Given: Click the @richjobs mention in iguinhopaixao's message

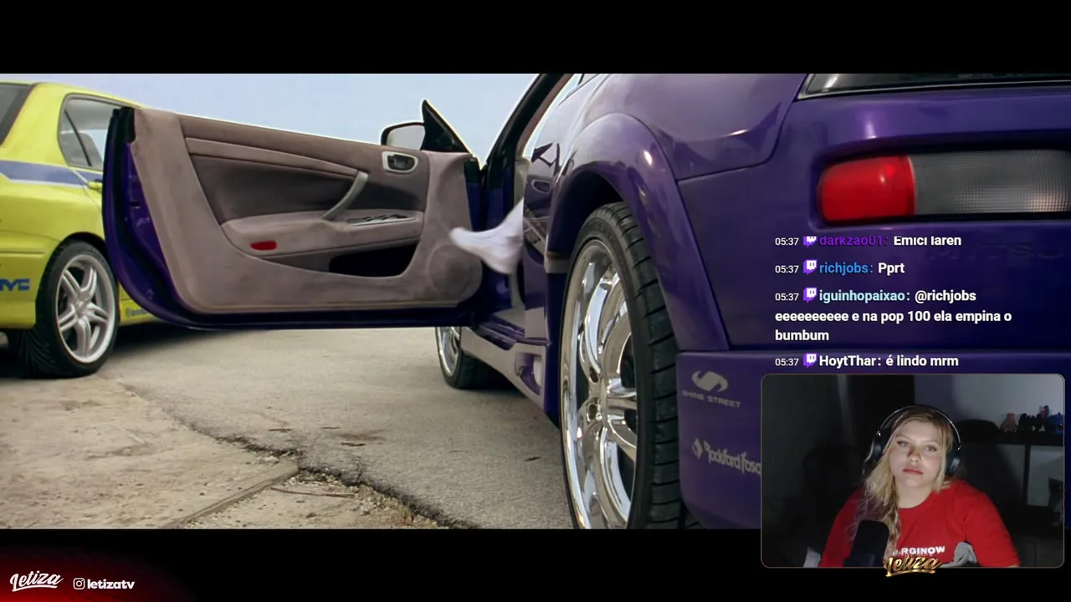Looking at the screenshot, I should tap(945, 296).
